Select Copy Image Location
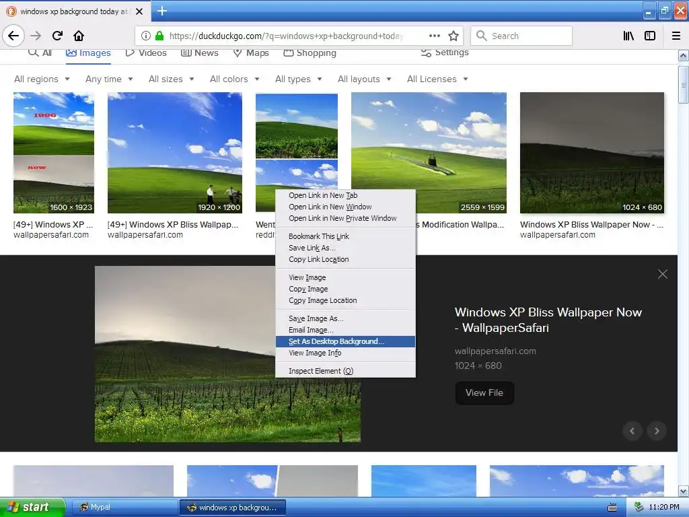Image resolution: width=689 pixels, height=517 pixels. (x=345, y=300)
